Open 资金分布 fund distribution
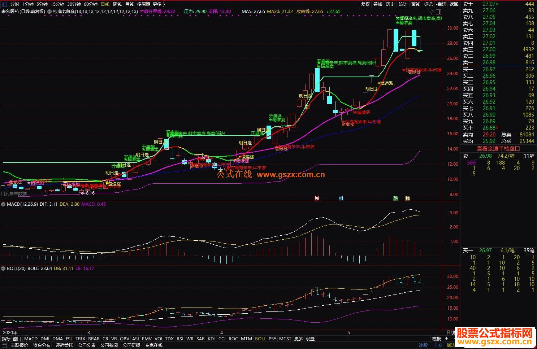This screenshot has height=349, width=537. click(x=42, y=345)
